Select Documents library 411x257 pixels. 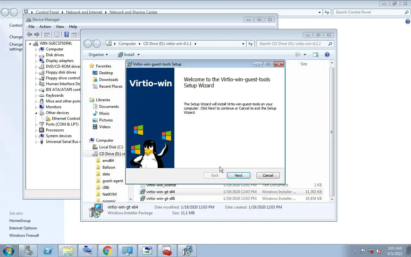point(109,107)
